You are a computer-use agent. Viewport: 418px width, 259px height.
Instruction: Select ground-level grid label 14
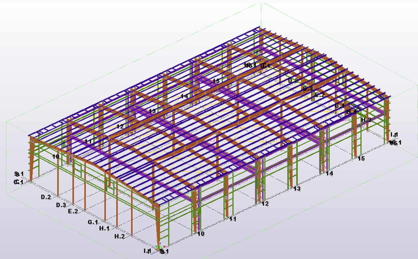329,173
